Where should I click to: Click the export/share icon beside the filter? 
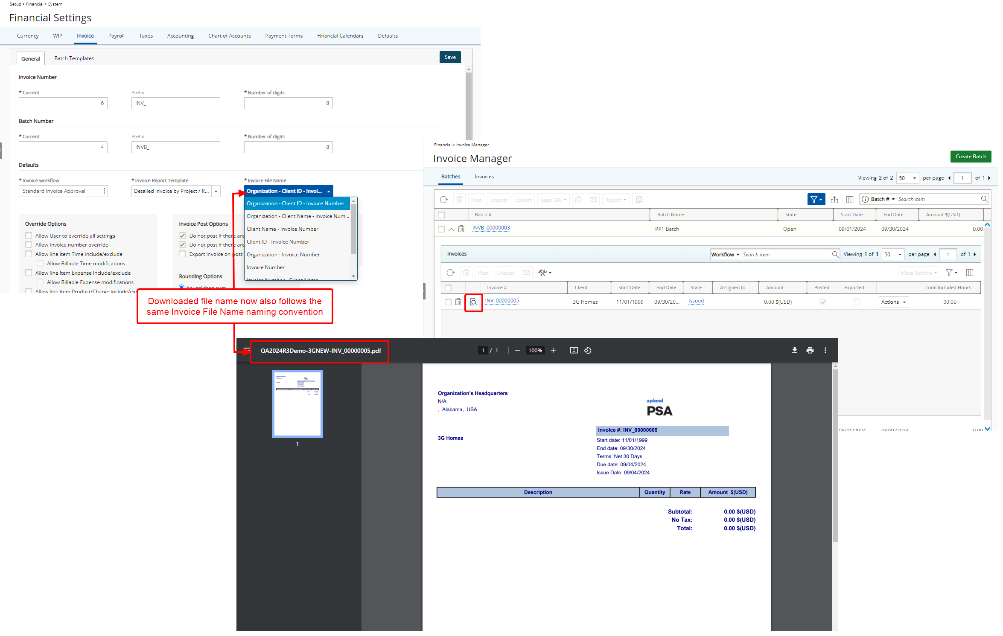click(834, 199)
